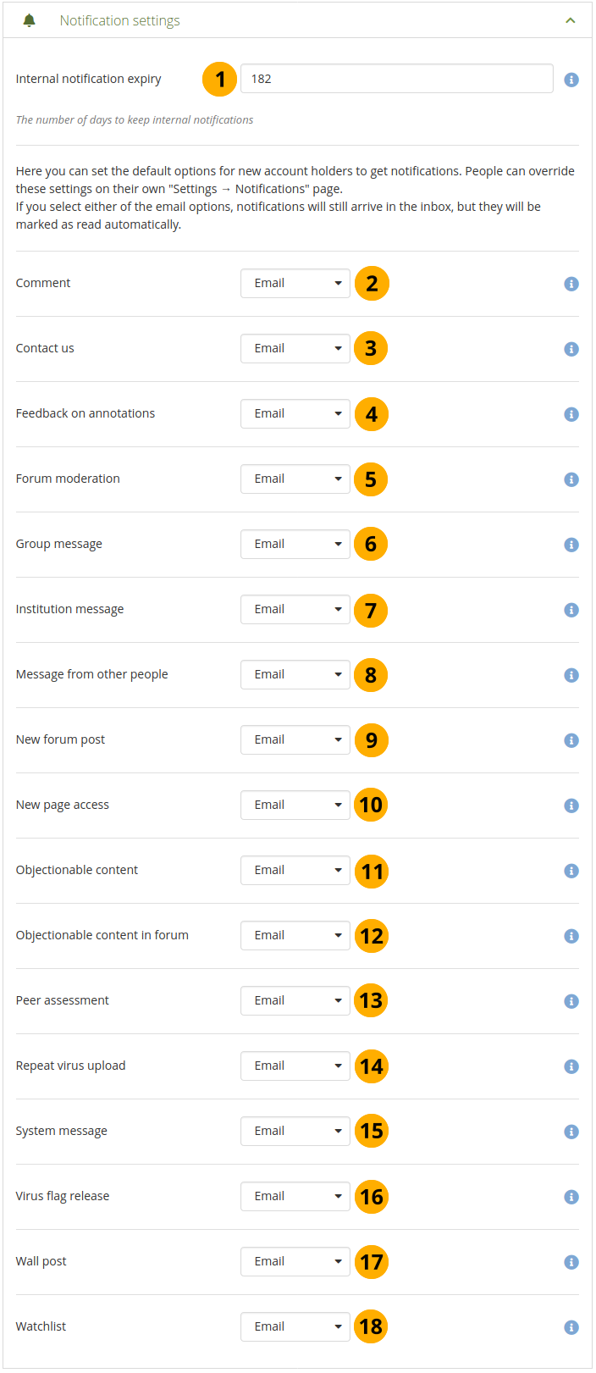Choose option in Objectionable content in forum dropdown

pos(295,936)
